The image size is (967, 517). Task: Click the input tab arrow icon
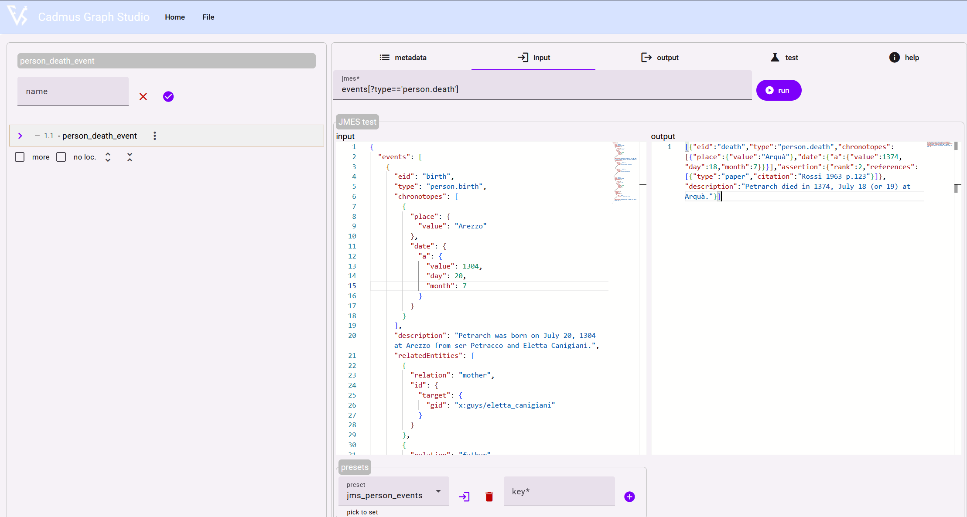pos(523,57)
